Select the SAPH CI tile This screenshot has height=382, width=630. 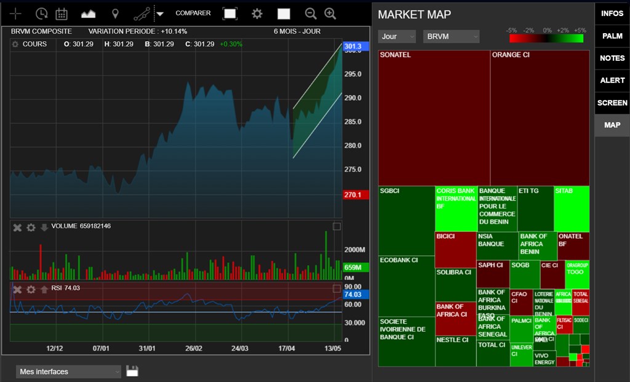[x=493, y=274]
